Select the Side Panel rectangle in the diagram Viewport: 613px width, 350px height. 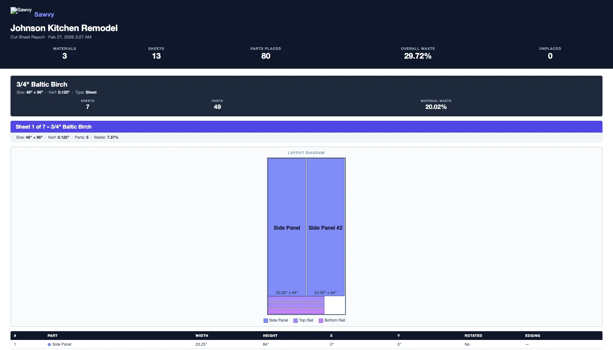click(287, 227)
